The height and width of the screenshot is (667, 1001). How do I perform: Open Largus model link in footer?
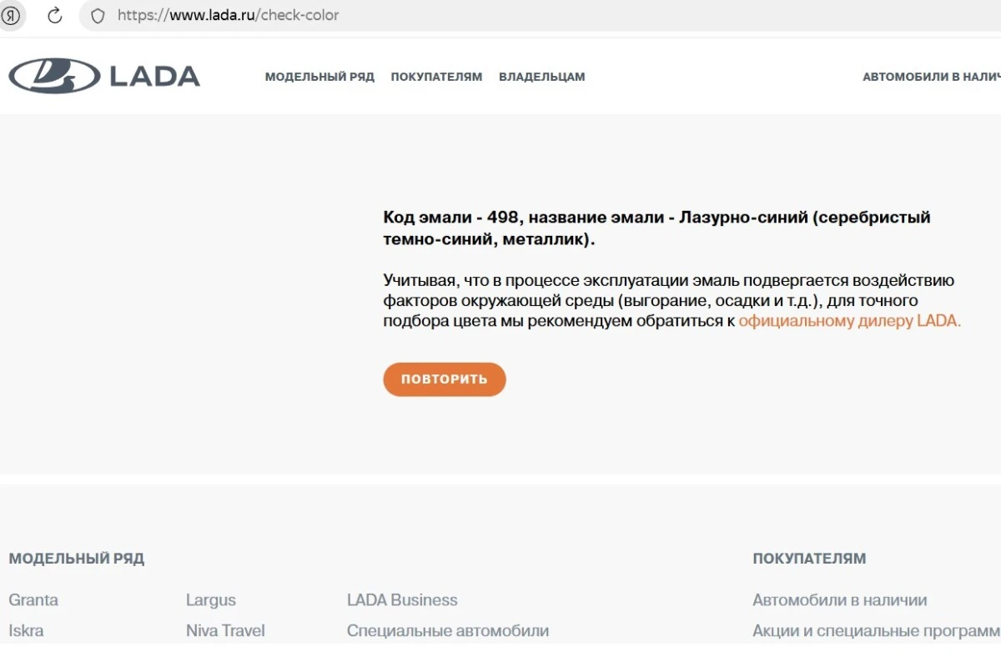point(211,600)
